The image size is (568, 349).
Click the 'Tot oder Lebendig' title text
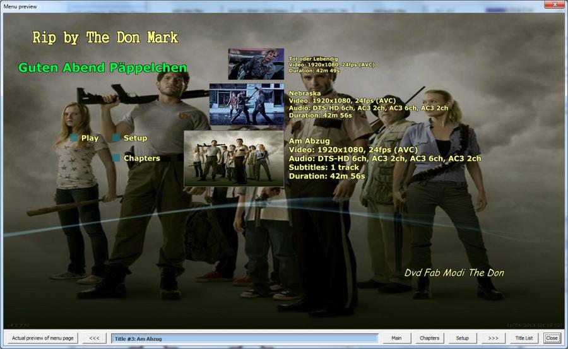[x=313, y=59]
